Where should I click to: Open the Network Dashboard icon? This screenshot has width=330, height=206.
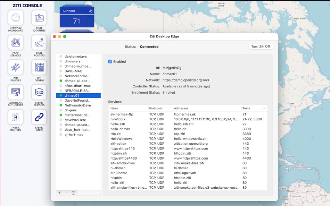[x=16, y=18]
